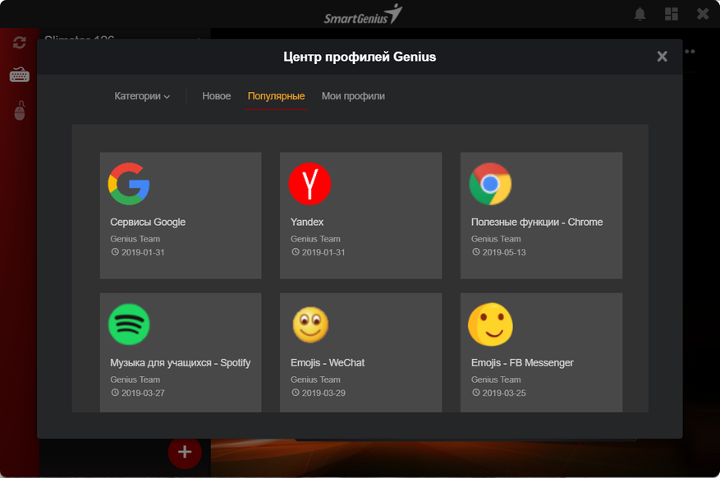Open the mouse settings sidebar icon
This screenshot has height=478, width=720.
[19, 110]
